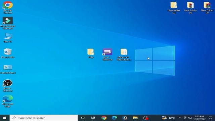This screenshot has height=121, width=215.
Task: Open the weather widget showing 12°C
Action: [168, 118]
